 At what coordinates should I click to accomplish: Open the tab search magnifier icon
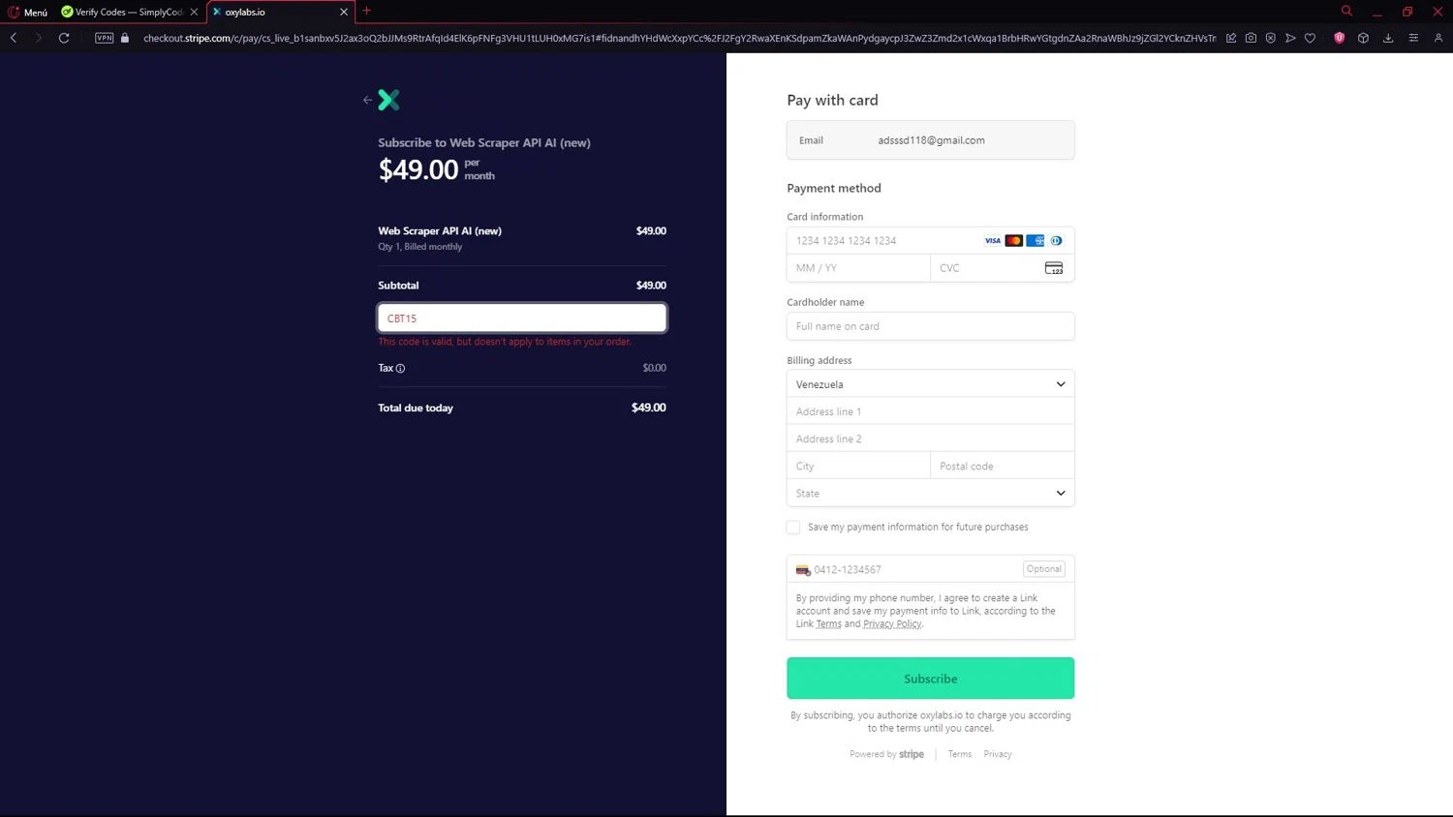pyautogui.click(x=1346, y=11)
